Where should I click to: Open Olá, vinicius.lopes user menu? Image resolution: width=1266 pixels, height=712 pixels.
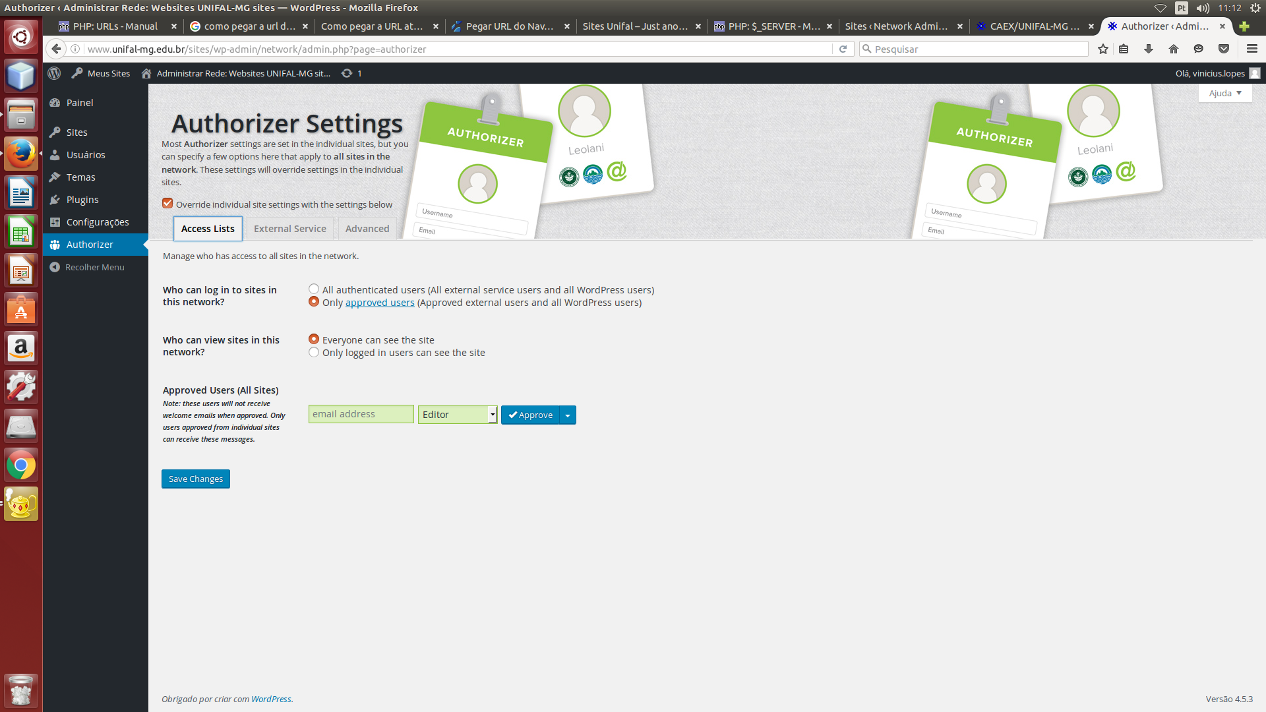tap(1217, 73)
